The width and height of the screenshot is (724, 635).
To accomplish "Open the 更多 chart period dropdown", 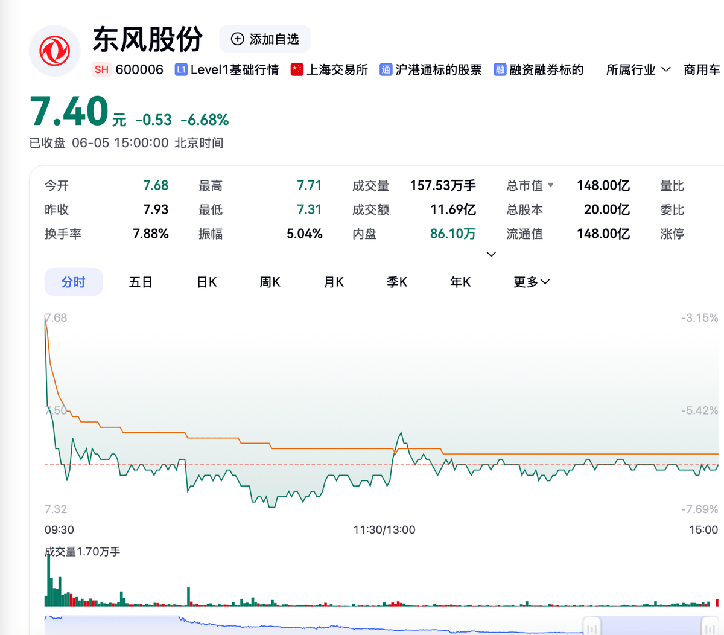I will click(532, 282).
